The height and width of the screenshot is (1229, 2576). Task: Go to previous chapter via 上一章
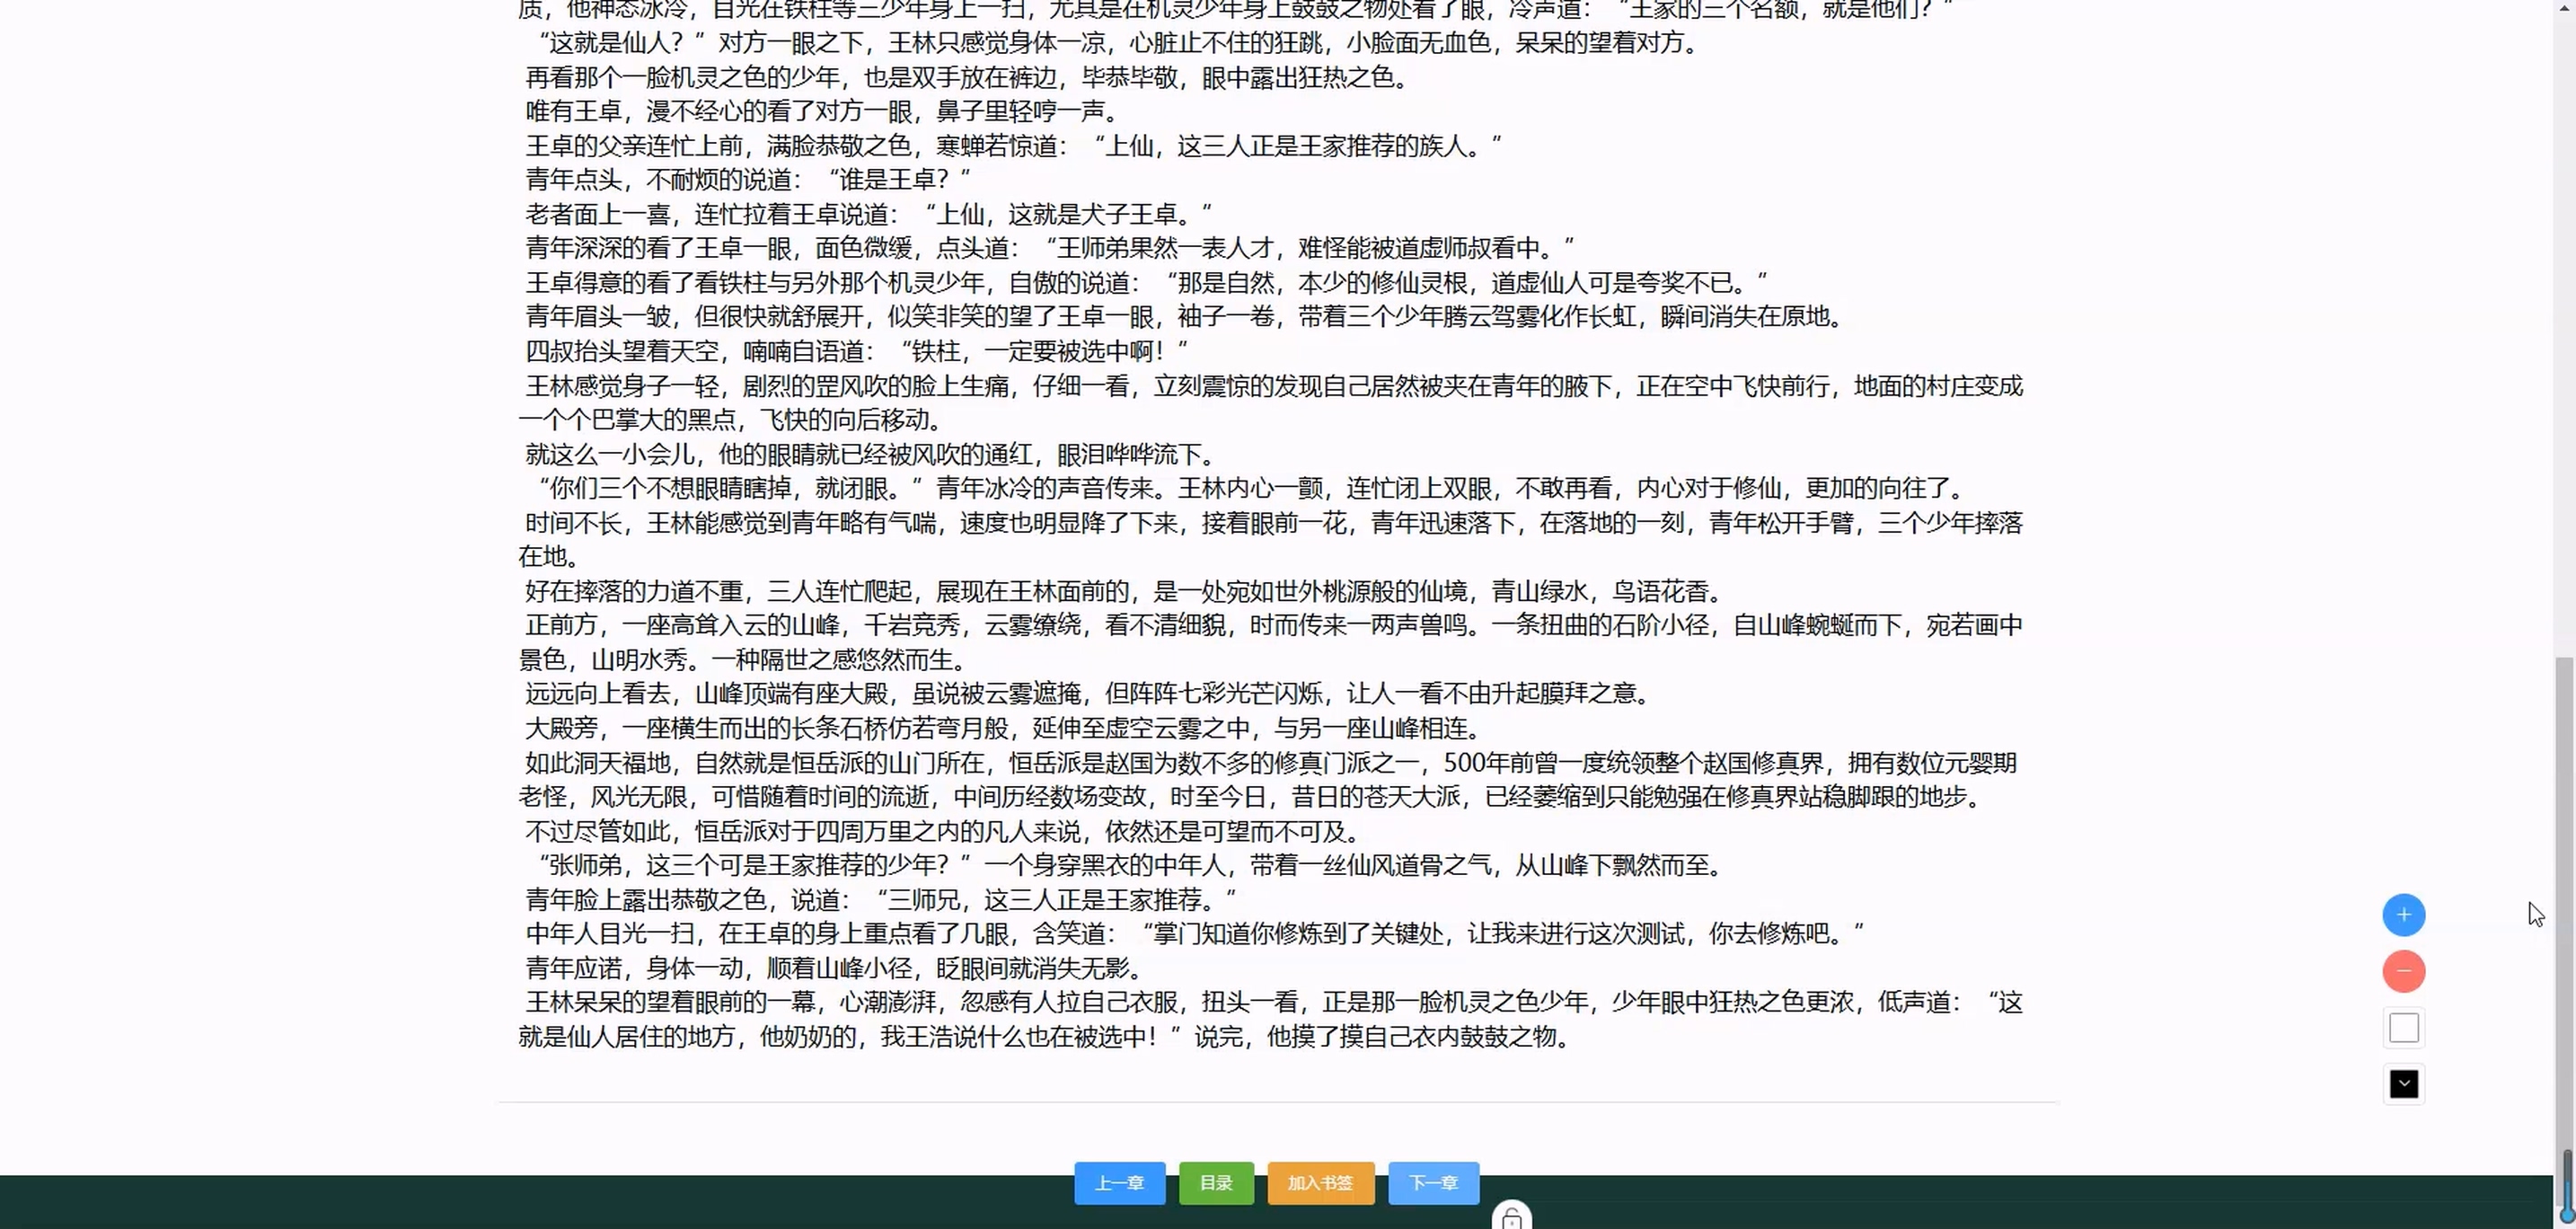1119,1183
